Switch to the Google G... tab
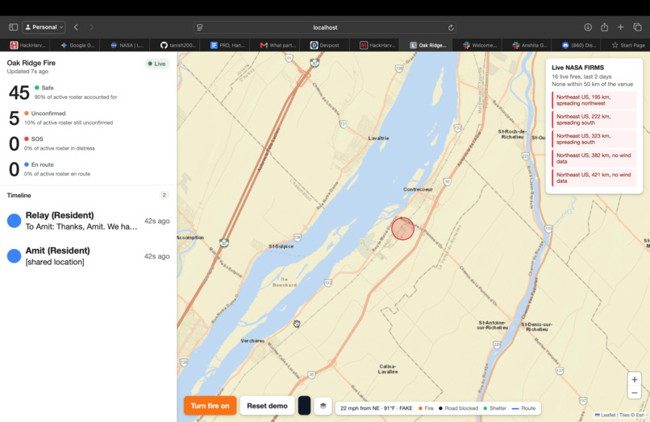 [77, 45]
